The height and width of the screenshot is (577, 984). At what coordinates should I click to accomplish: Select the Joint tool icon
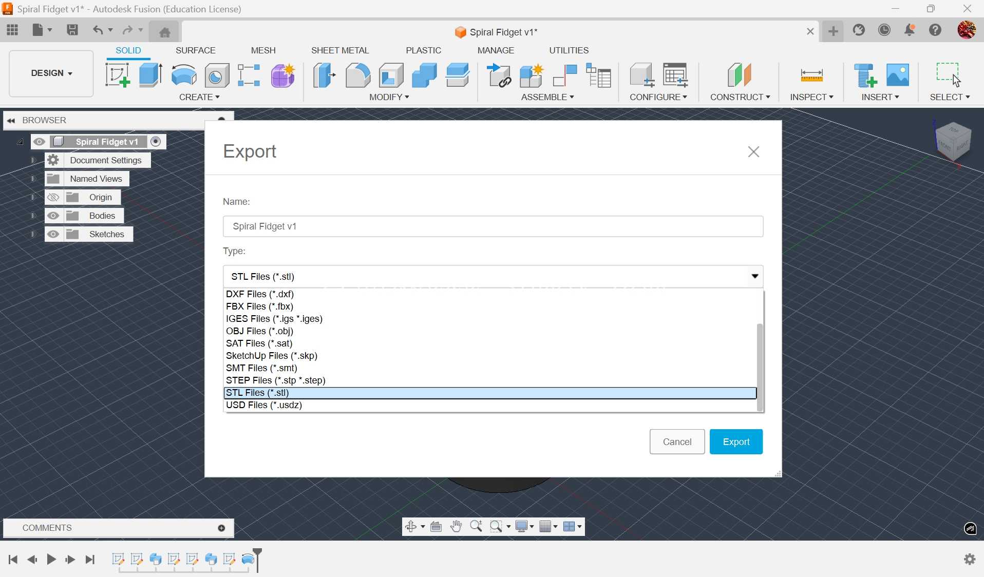tap(565, 75)
